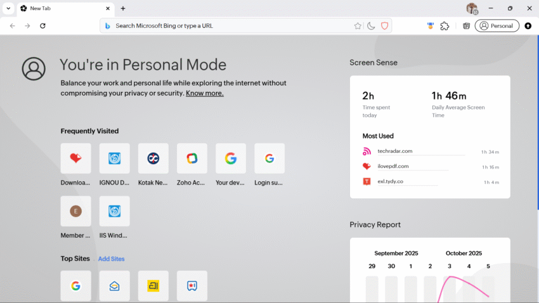The width and height of the screenshot is (539, 303).
Task: Bookmark this page with the star icon
Action: click(358, 26)
